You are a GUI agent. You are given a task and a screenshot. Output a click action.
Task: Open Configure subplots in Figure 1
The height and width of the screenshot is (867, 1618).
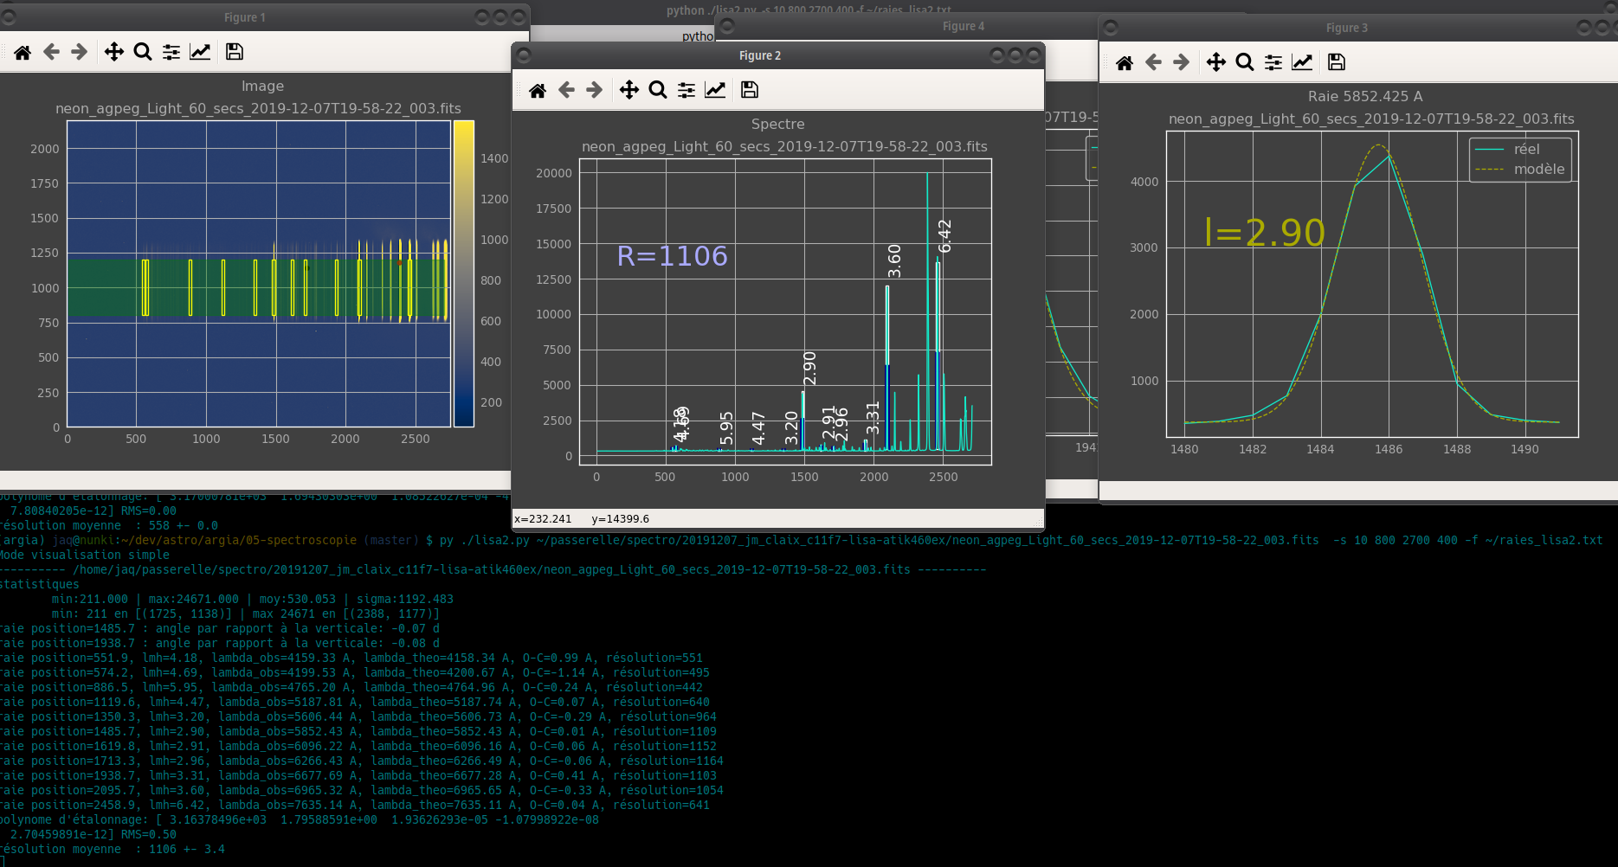(171, 52)
